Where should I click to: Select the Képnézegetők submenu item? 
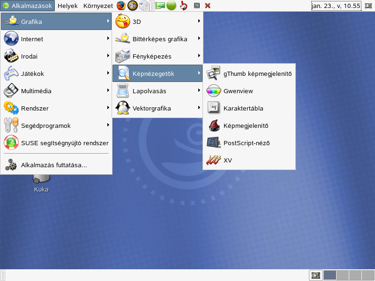[157, 74]
